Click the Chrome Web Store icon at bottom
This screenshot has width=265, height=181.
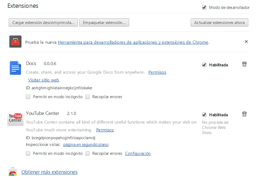(x=13, y=172)
